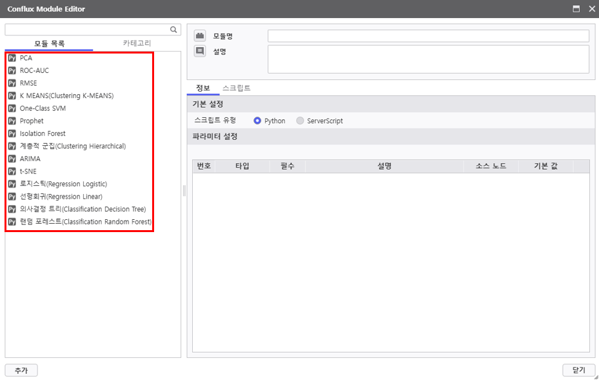Click the search magnifier icon
This screenshot has width=599, height=381.
pyautogui.click(x=173, y=30)
